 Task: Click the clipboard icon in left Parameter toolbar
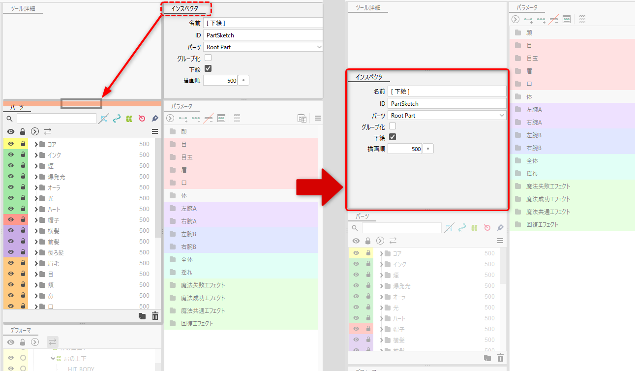point(302,118)
